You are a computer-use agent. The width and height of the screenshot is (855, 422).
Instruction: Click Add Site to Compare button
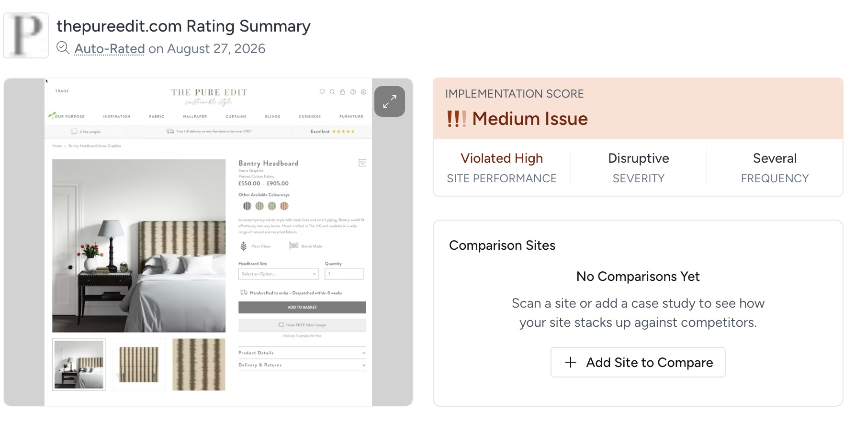point(638,362)
